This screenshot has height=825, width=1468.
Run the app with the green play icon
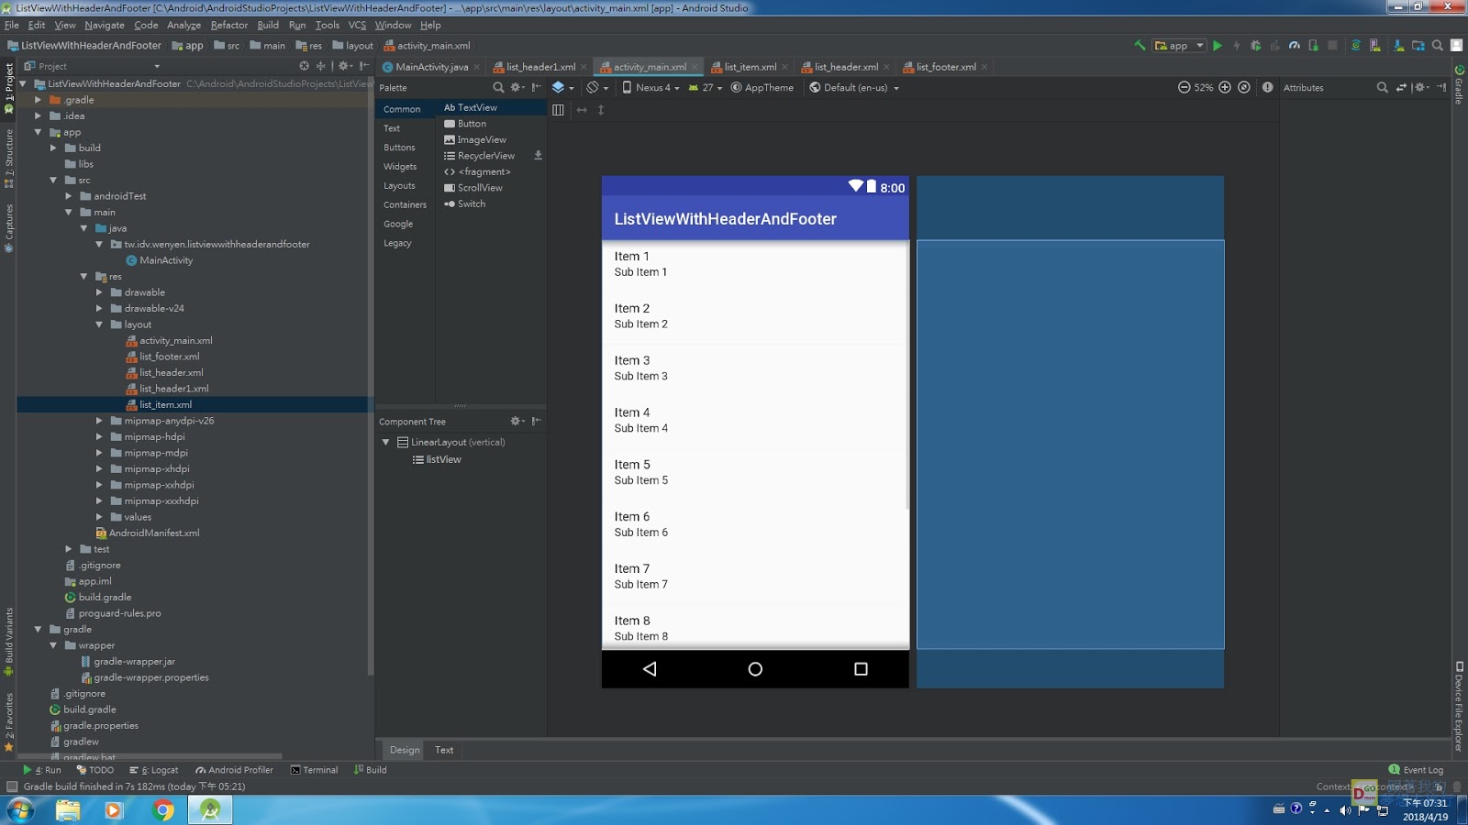1218,45
